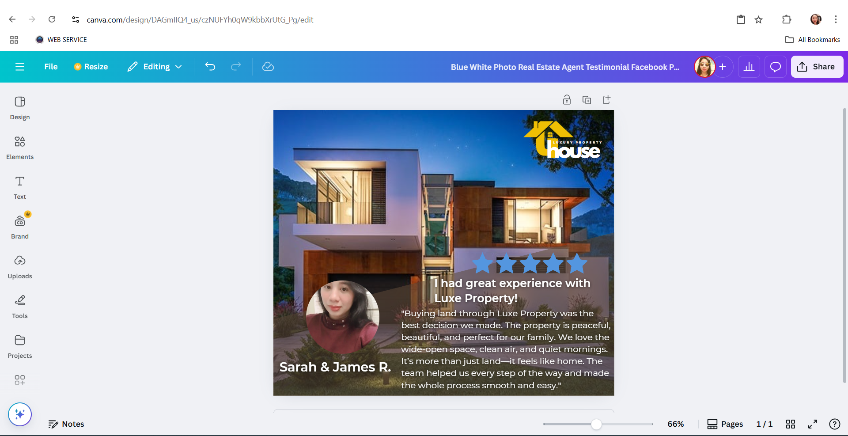Open the Tools panel
The width and height of the screenshot is (848, 436).
click(x=20, y=307)
